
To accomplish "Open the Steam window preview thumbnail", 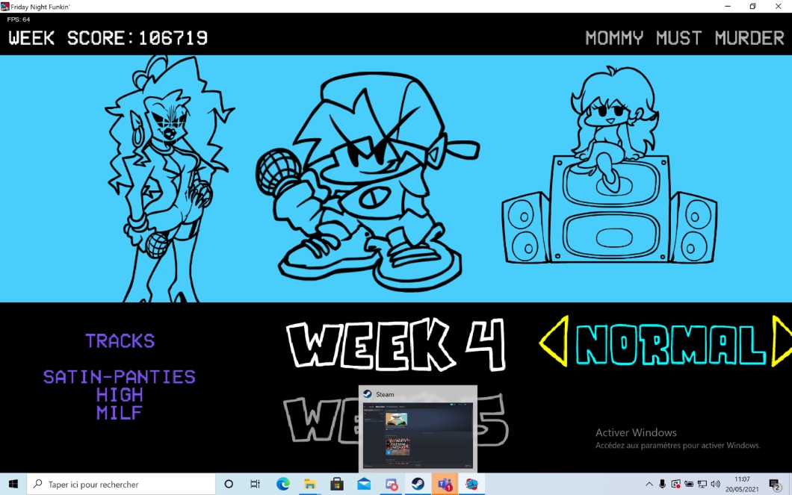I will coord(418,433).
